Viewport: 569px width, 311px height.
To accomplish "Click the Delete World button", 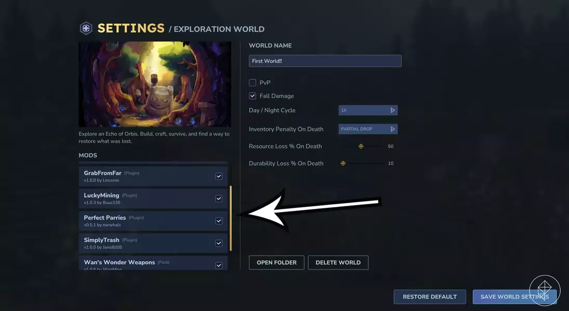I will (x=338, y=262).
